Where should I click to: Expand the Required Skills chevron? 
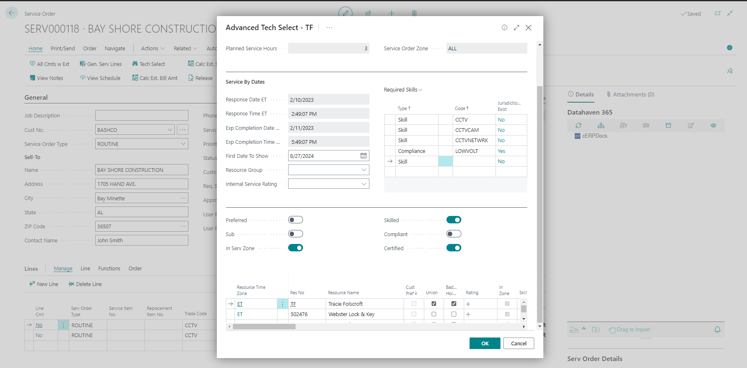420,90
